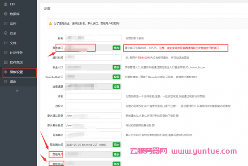Click the calendar icon beside 计划任务
This screenshot has width=248, height=166.
[6, 53]
